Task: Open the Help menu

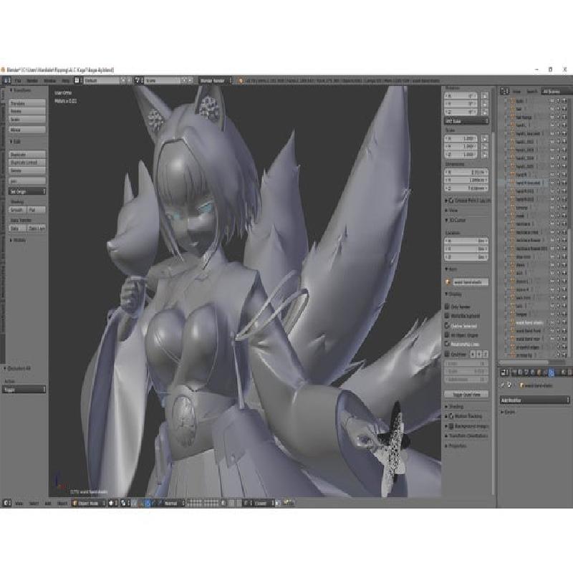Action: pos(65,80)
